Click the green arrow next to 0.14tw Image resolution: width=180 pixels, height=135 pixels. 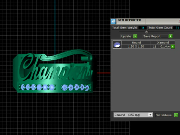click(x=173, y=46)
